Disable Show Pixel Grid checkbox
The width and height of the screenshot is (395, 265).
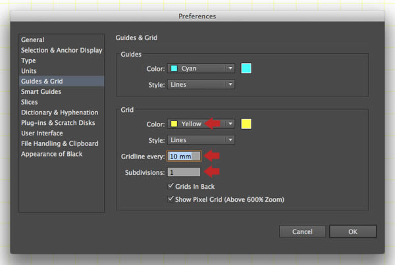171,199
